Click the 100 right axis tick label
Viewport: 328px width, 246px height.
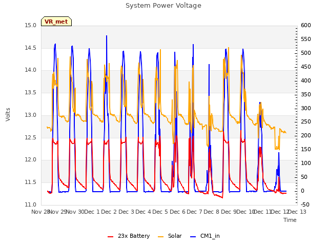click(306, 163)
